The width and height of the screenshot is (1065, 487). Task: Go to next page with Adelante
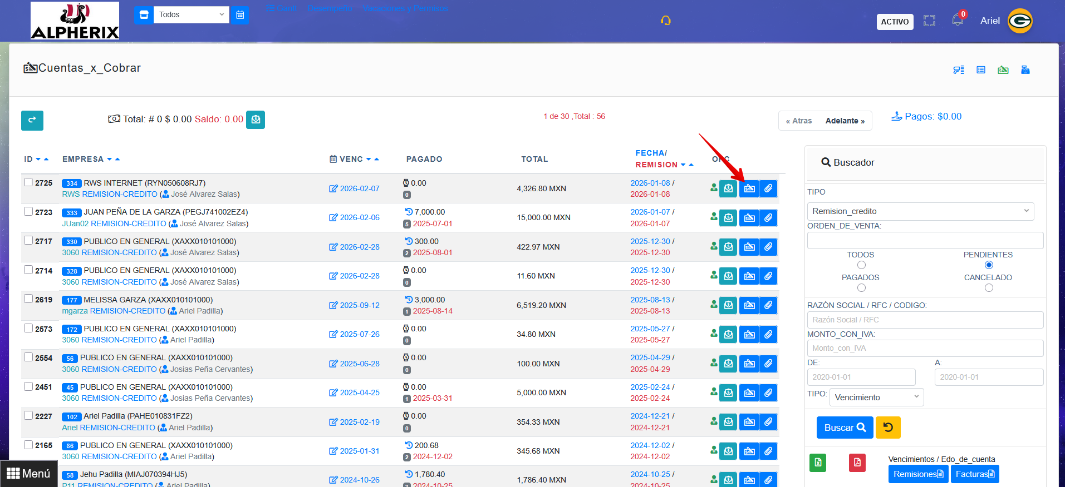(845, 121)
